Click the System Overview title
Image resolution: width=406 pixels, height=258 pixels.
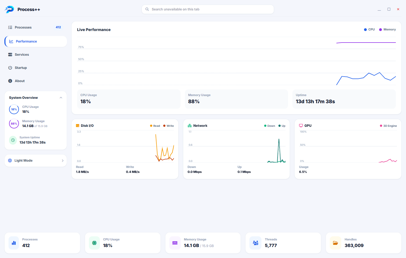(x=23, y=98)
